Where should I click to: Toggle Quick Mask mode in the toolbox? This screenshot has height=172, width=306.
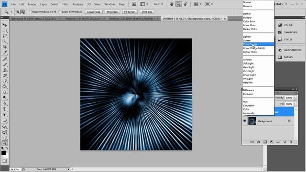coord(5,161)
